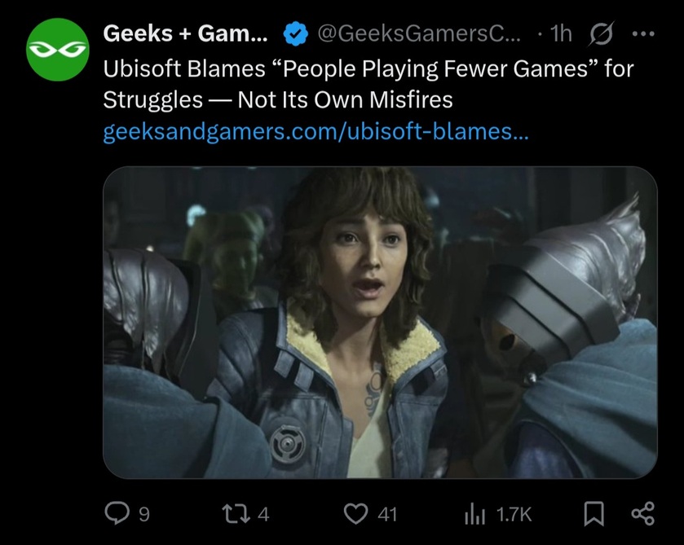The height and width of the screenshot is (545, 684).
Task: Click the Geeks + Gam... display name
Action: [x=179, y=33]
